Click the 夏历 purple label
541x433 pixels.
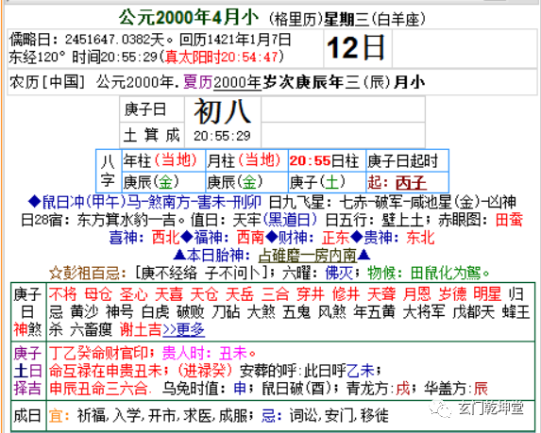tap(197, 82)
